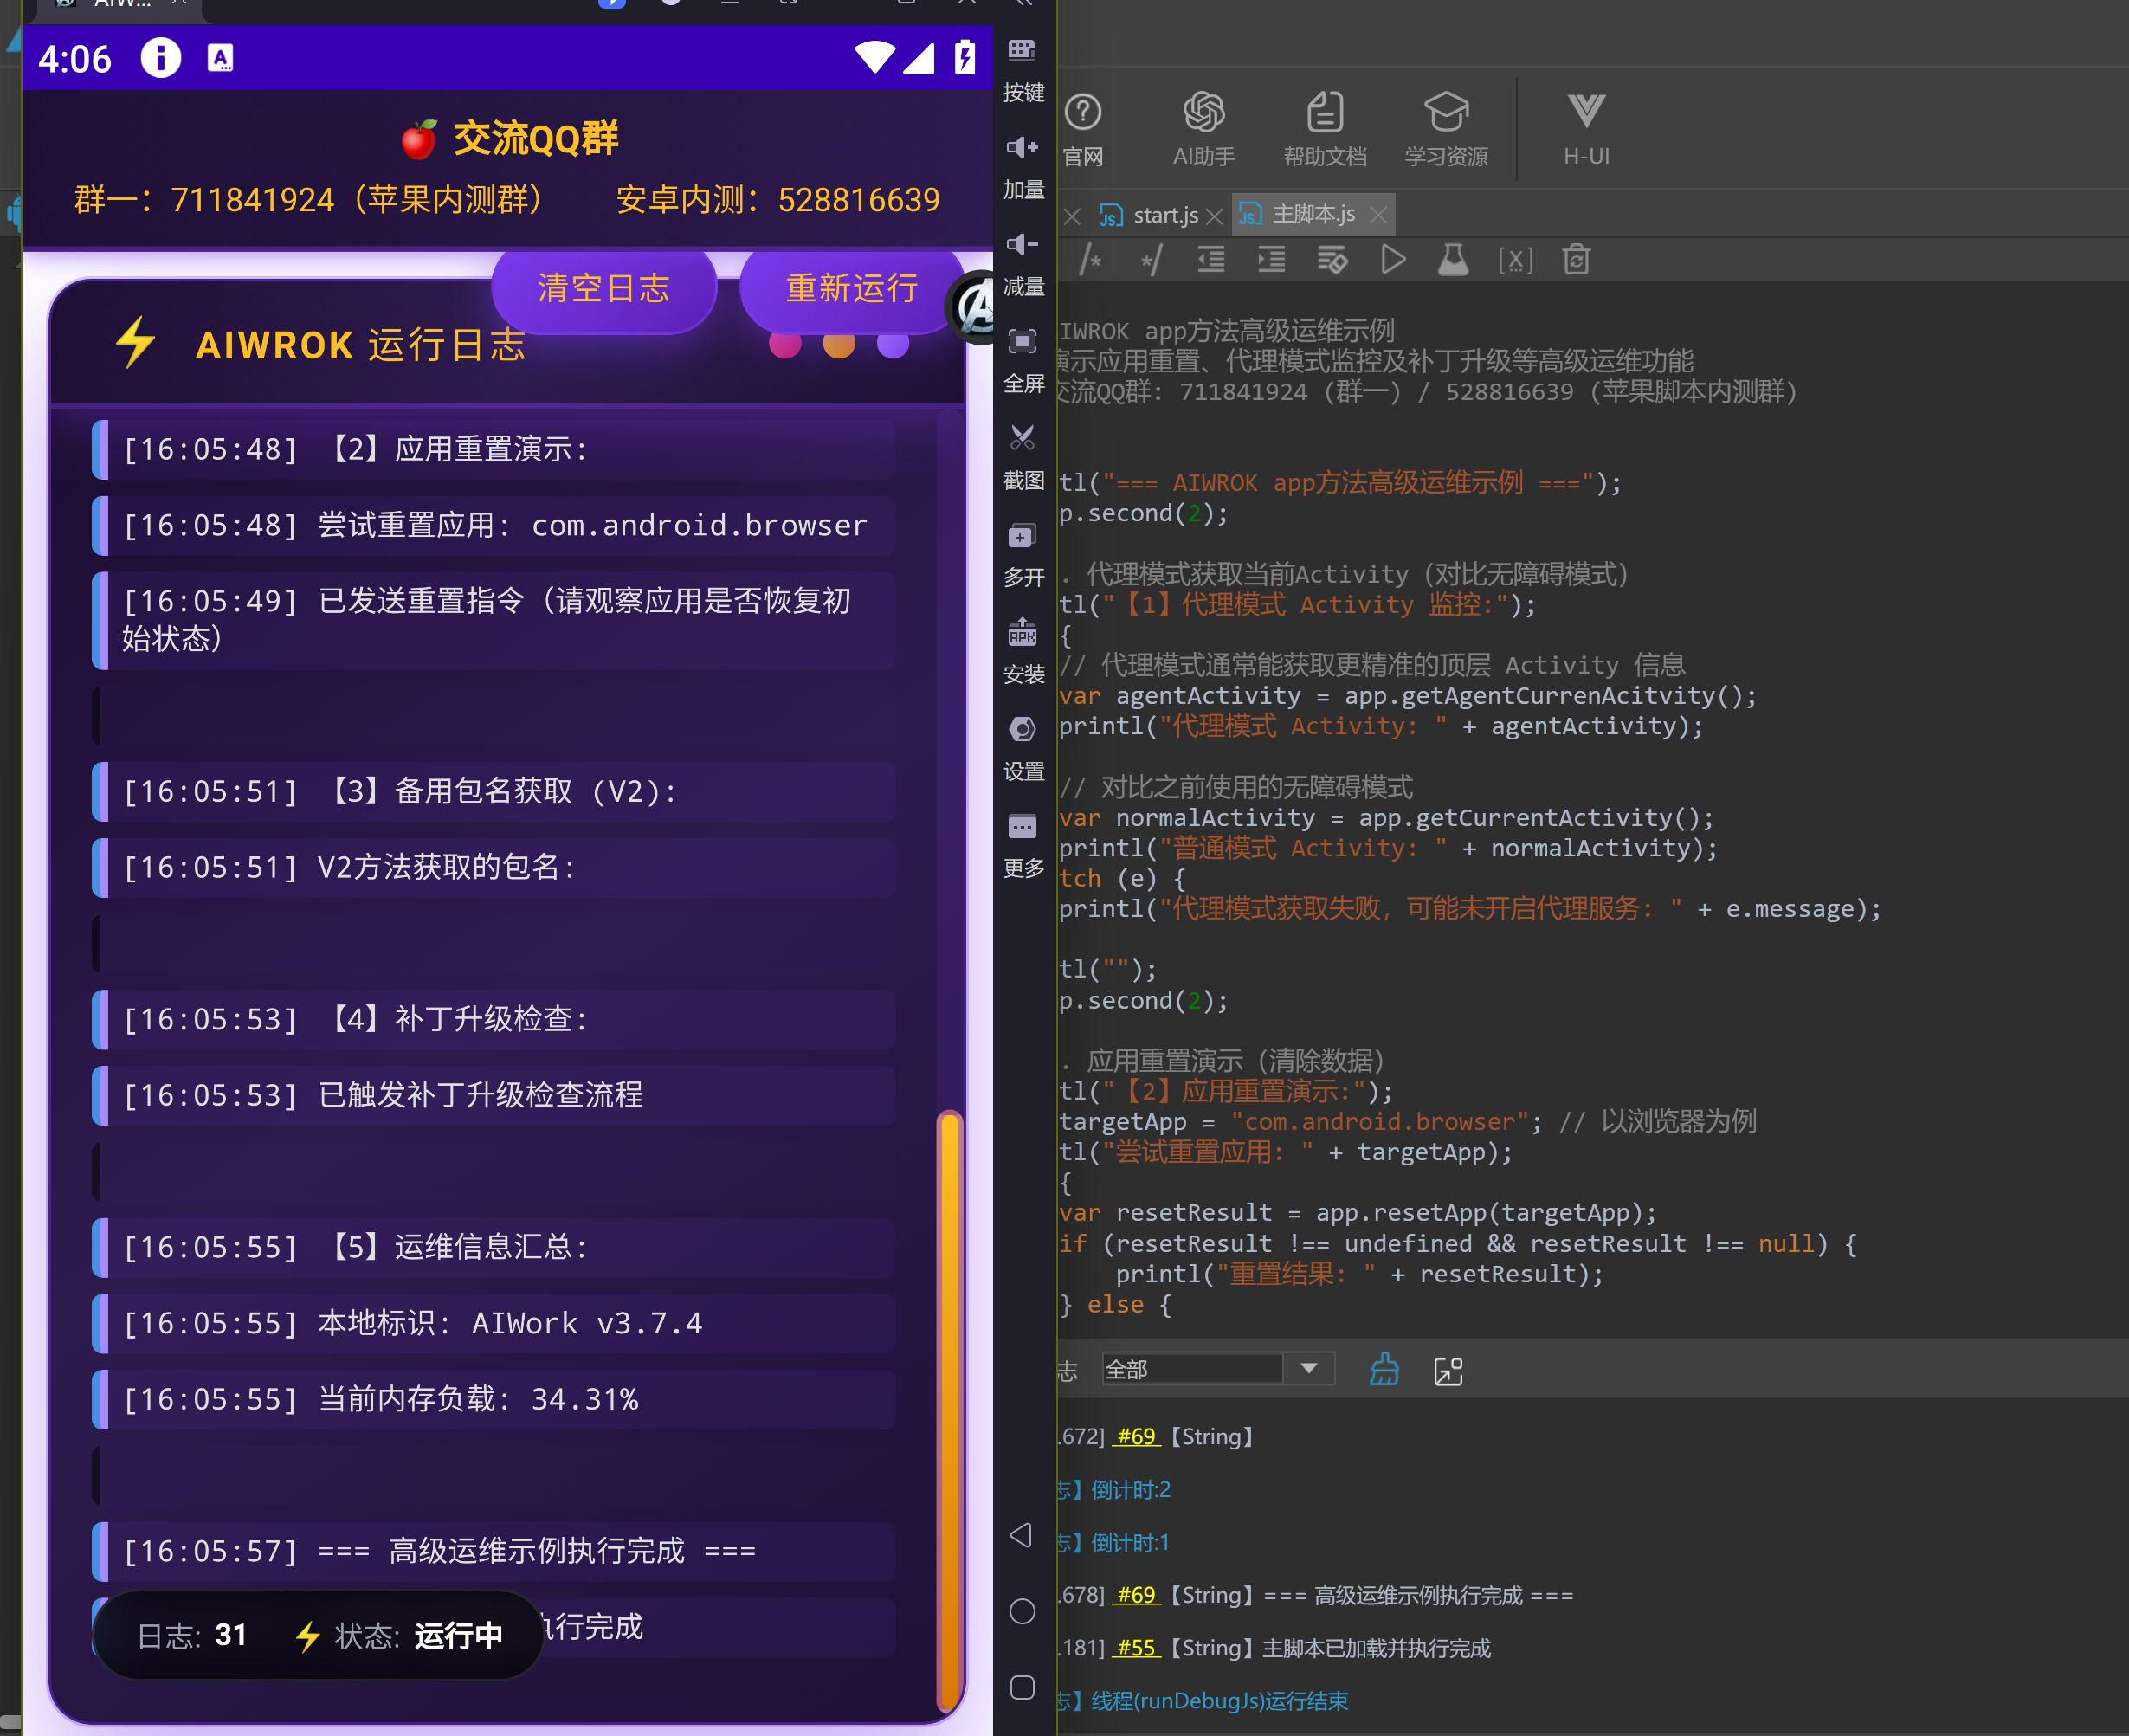Image resolution: width=2129 pixels, height=1736 pixels.
Task: Click the decrease indent toolbar icon
Action: (x=1211, y=260)
